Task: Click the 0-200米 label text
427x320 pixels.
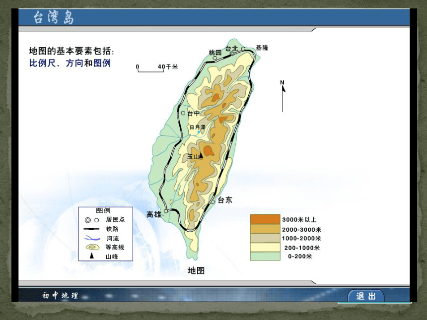Action: 300,256
